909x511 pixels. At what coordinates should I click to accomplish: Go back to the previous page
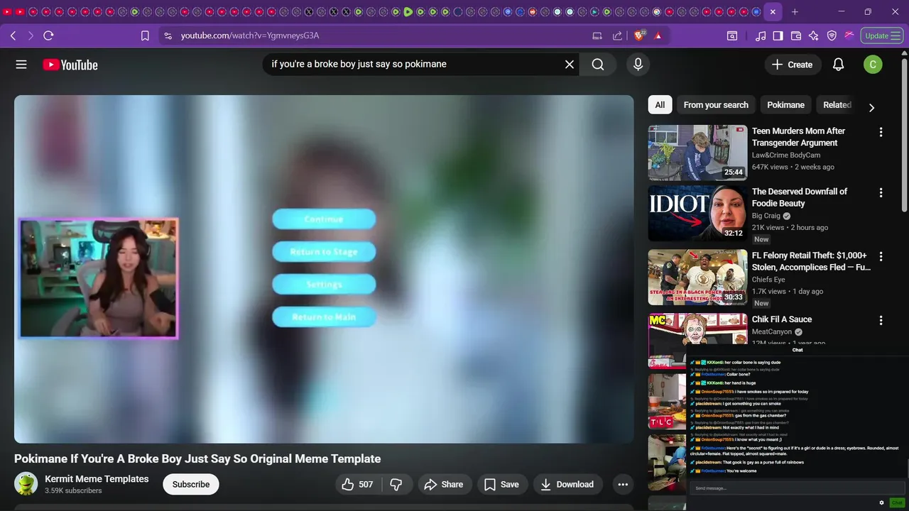[13, 35]
